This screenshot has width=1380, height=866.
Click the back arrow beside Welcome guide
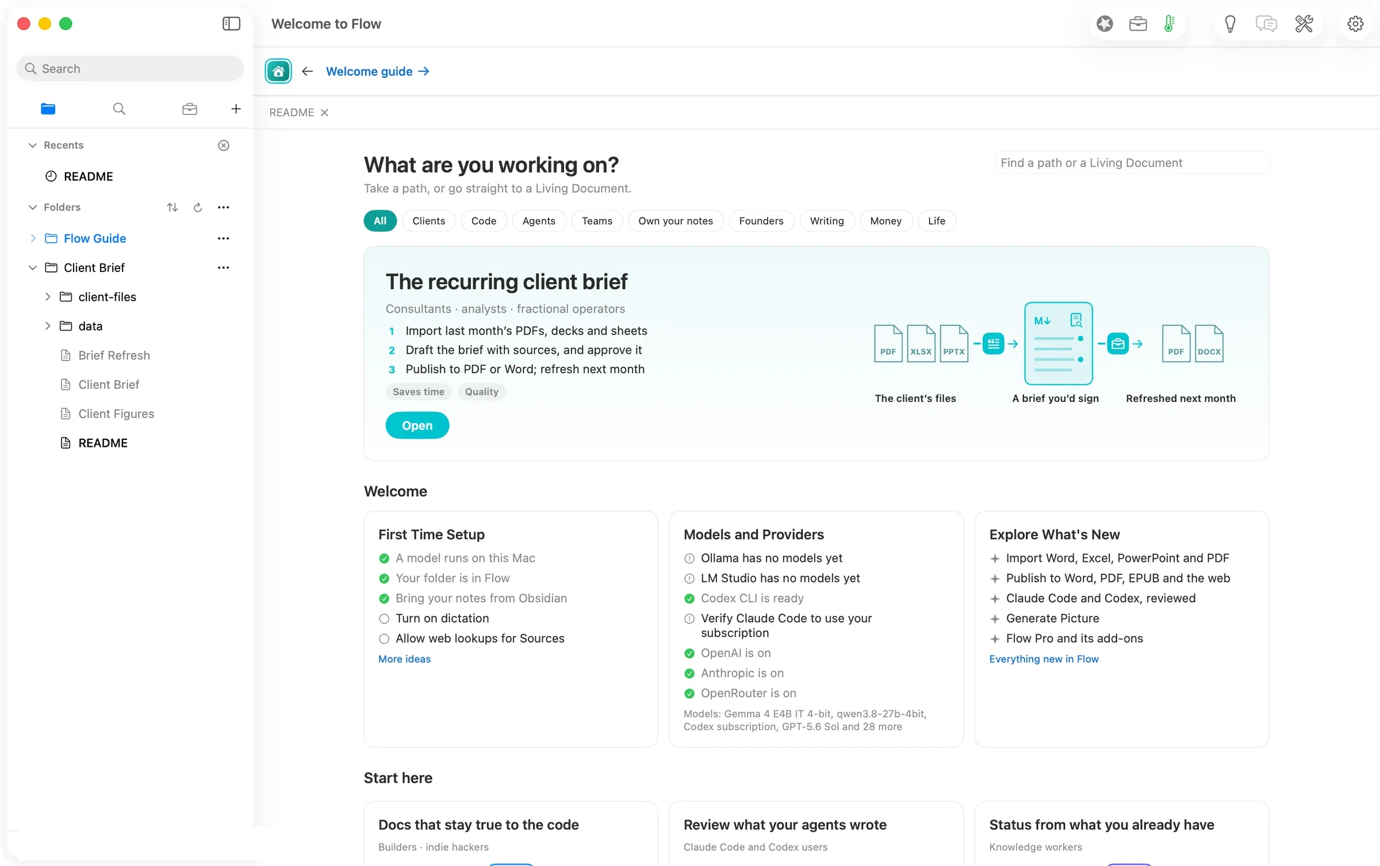pyautogui.click(x=308, y=71)
